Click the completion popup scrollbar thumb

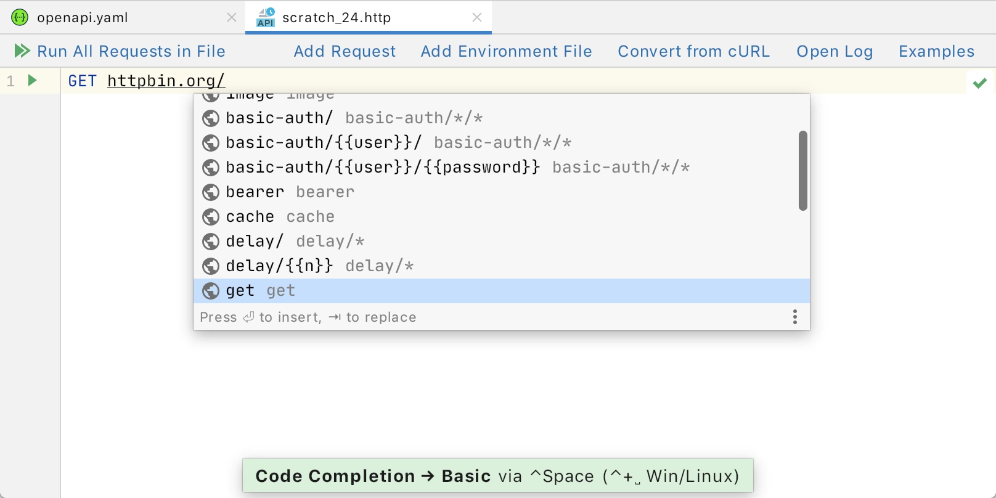(802, 171)
